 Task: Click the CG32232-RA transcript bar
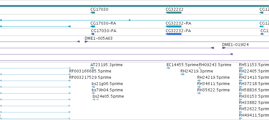(174, 26)
